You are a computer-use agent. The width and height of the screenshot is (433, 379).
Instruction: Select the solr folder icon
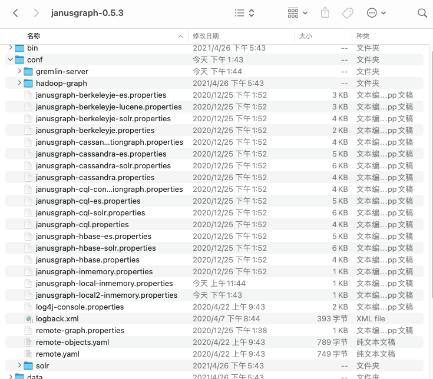28,366
